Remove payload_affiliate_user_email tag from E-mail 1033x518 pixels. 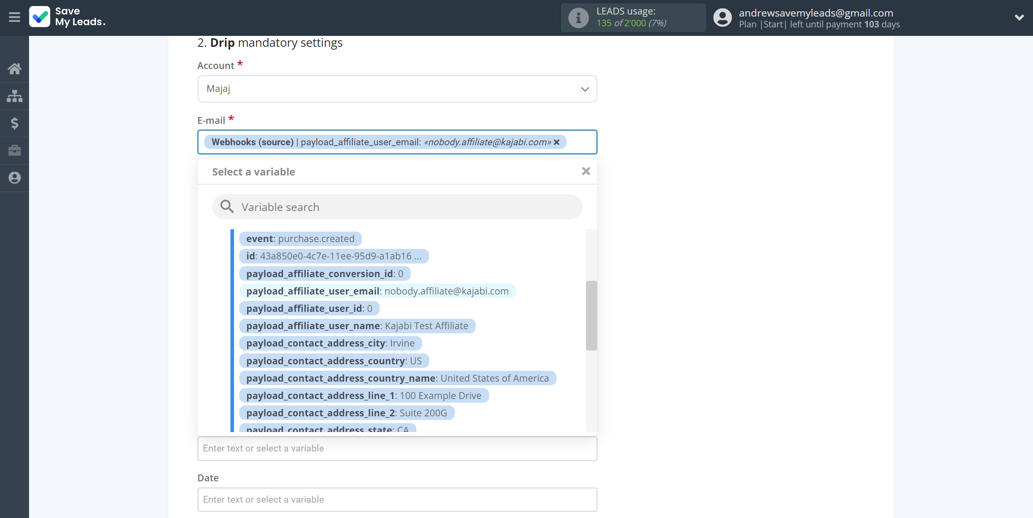(x=556, y=142)
